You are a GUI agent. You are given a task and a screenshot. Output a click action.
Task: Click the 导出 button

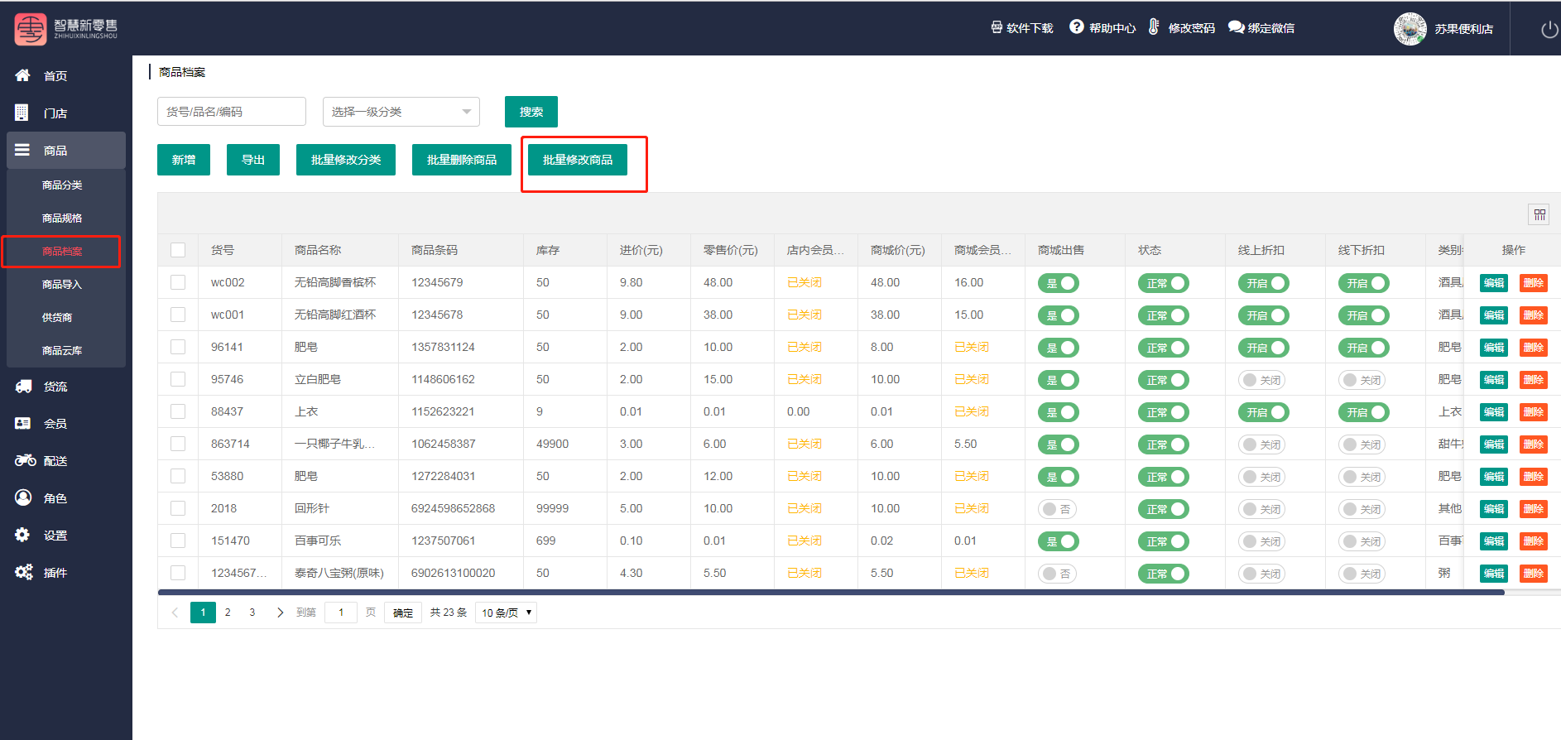coord(253,160)
